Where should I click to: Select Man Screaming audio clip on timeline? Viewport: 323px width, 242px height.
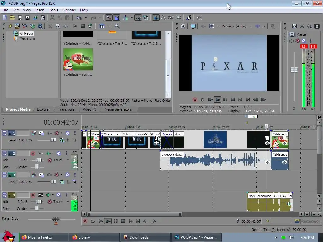pyautogui.click(x=270, y=202)
